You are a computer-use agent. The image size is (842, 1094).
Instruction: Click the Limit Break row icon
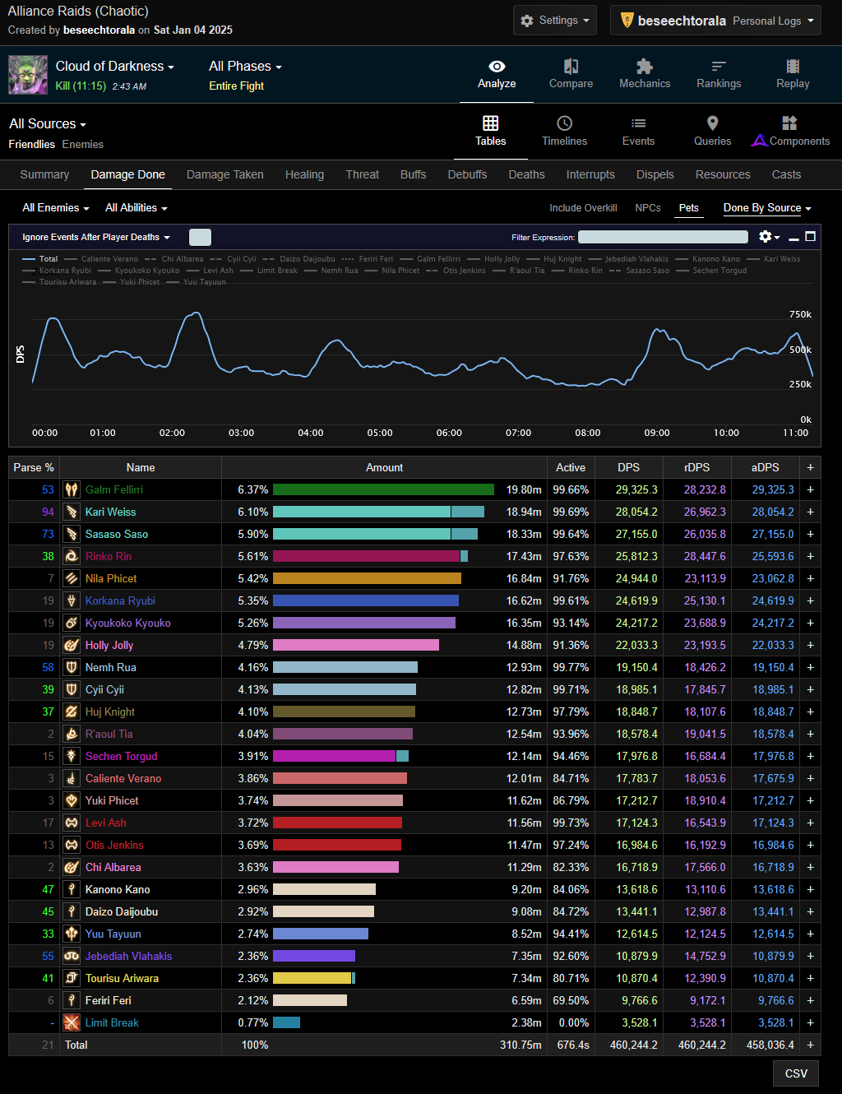coord(72,1022)
